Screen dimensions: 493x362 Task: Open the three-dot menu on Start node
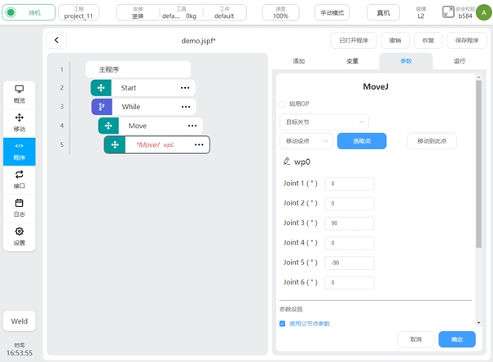tap(185, 88)
